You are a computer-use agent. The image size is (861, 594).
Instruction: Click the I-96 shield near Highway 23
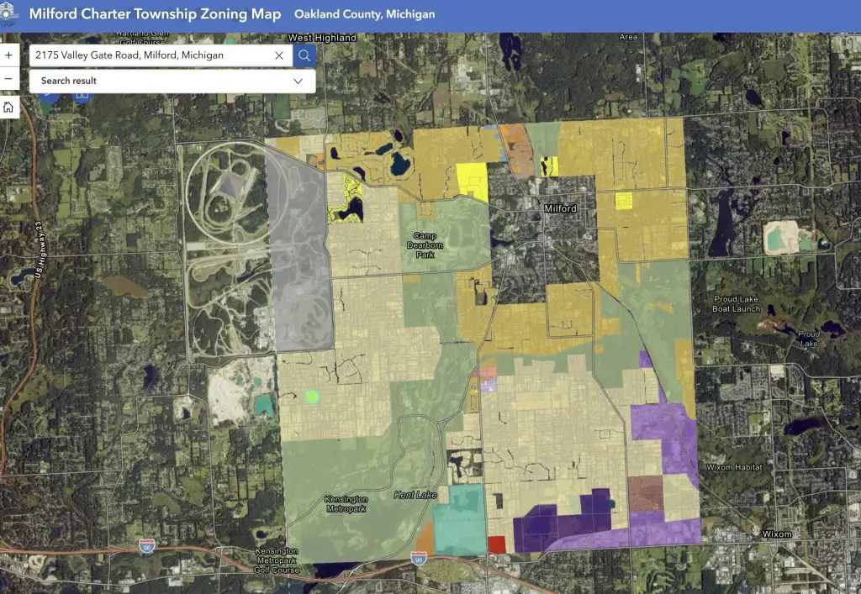[146, 546]
